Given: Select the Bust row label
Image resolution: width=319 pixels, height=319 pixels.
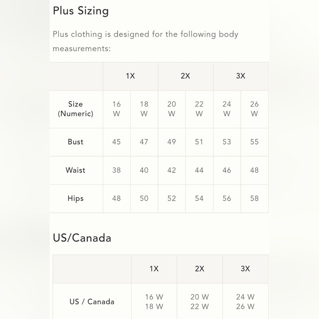Looking at the screenshot, I should click(76, 142).
